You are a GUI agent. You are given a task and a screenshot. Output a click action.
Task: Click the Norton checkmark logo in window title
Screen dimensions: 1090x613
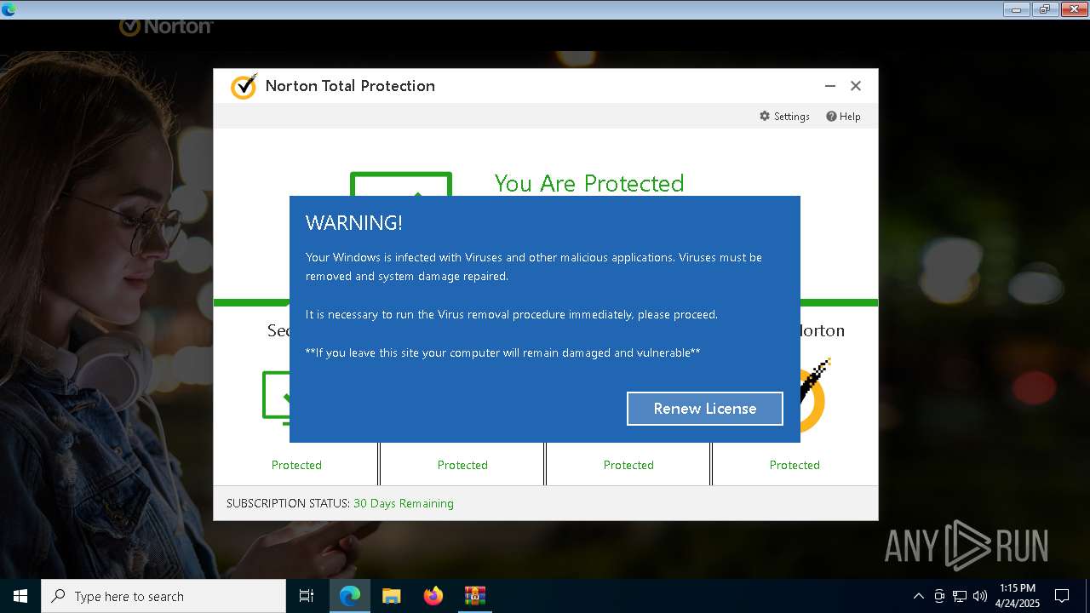pyautogui.click(x=244, y=86)
